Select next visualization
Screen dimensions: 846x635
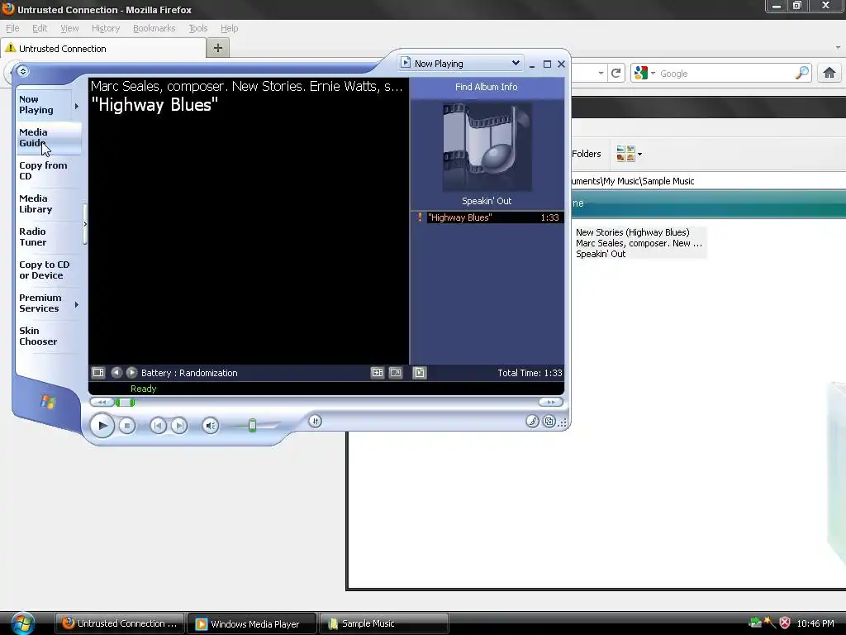pyautogui.click(x=131, y=373)
